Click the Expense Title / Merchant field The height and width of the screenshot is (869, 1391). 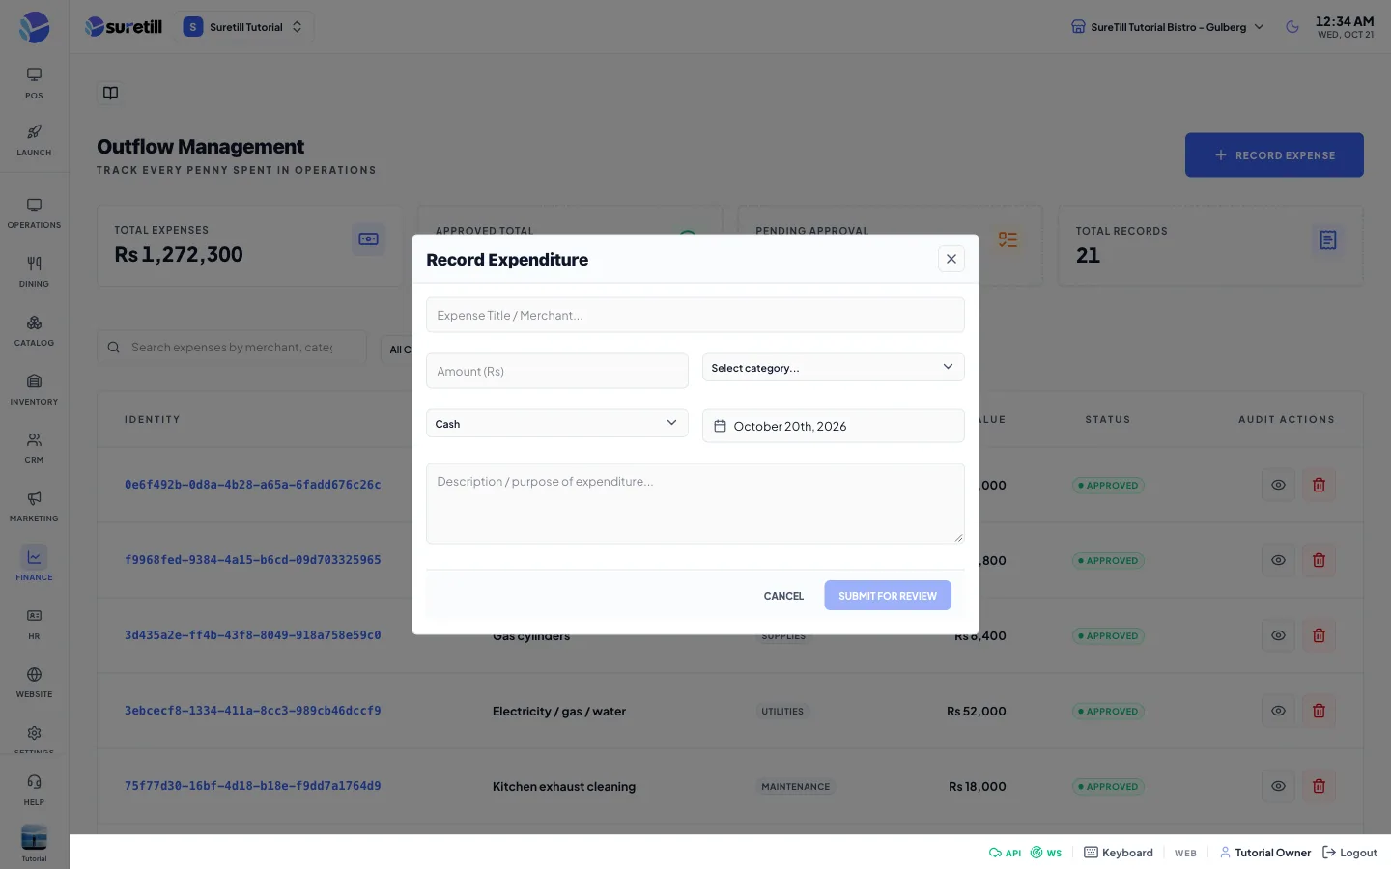coord(695,315)
